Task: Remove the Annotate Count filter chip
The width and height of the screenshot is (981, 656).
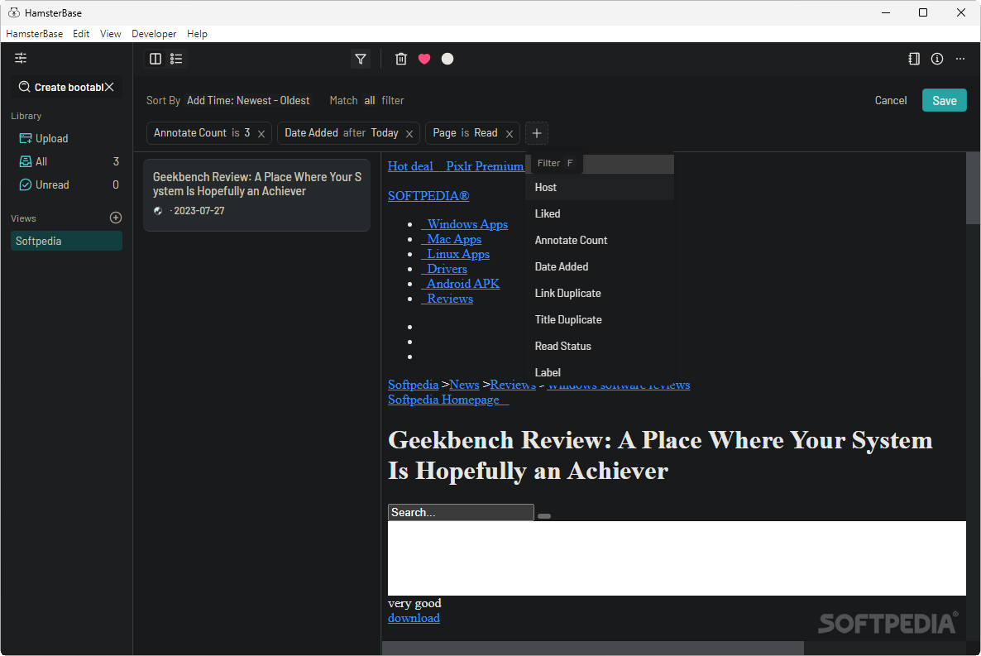Action: pos(261,133)
